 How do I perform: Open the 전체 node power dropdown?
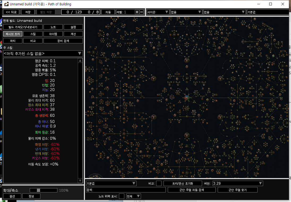pyautogui.click(x=134, y=196)
